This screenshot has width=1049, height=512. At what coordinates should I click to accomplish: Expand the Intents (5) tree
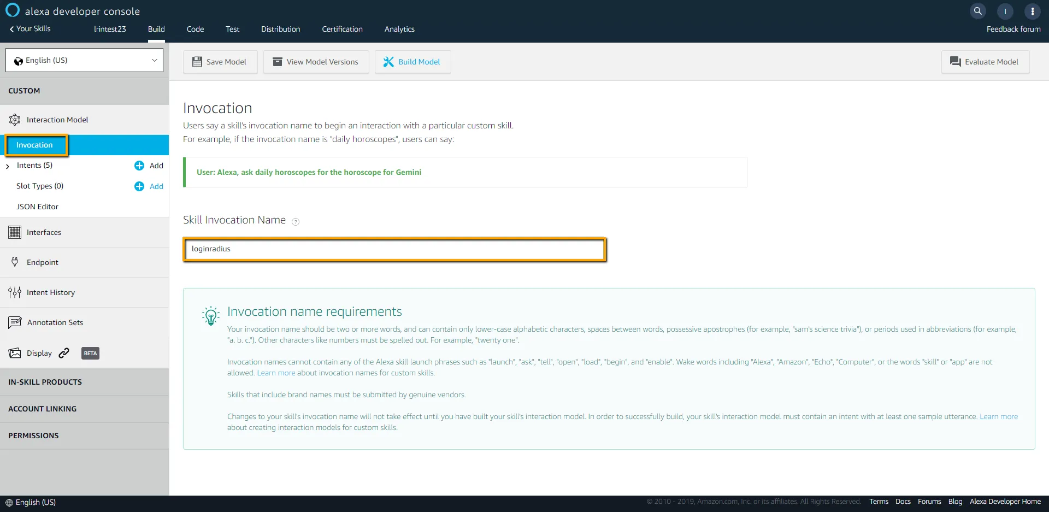pyautogui.click(x=8, y=166)
